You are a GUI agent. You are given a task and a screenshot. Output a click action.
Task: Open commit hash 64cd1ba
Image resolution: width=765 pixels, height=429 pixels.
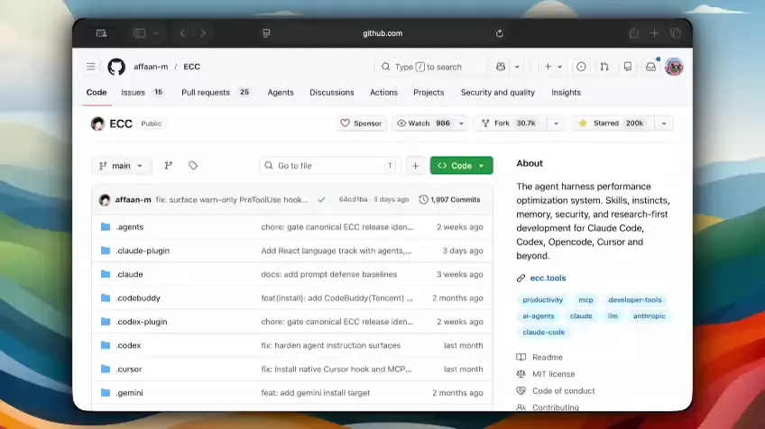pos(354,200)
